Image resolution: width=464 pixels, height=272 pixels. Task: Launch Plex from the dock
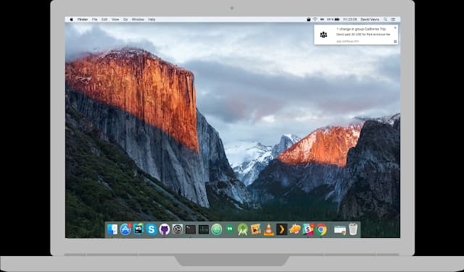(282, 229)
